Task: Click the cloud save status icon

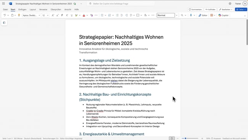Action: pos(74,3)
